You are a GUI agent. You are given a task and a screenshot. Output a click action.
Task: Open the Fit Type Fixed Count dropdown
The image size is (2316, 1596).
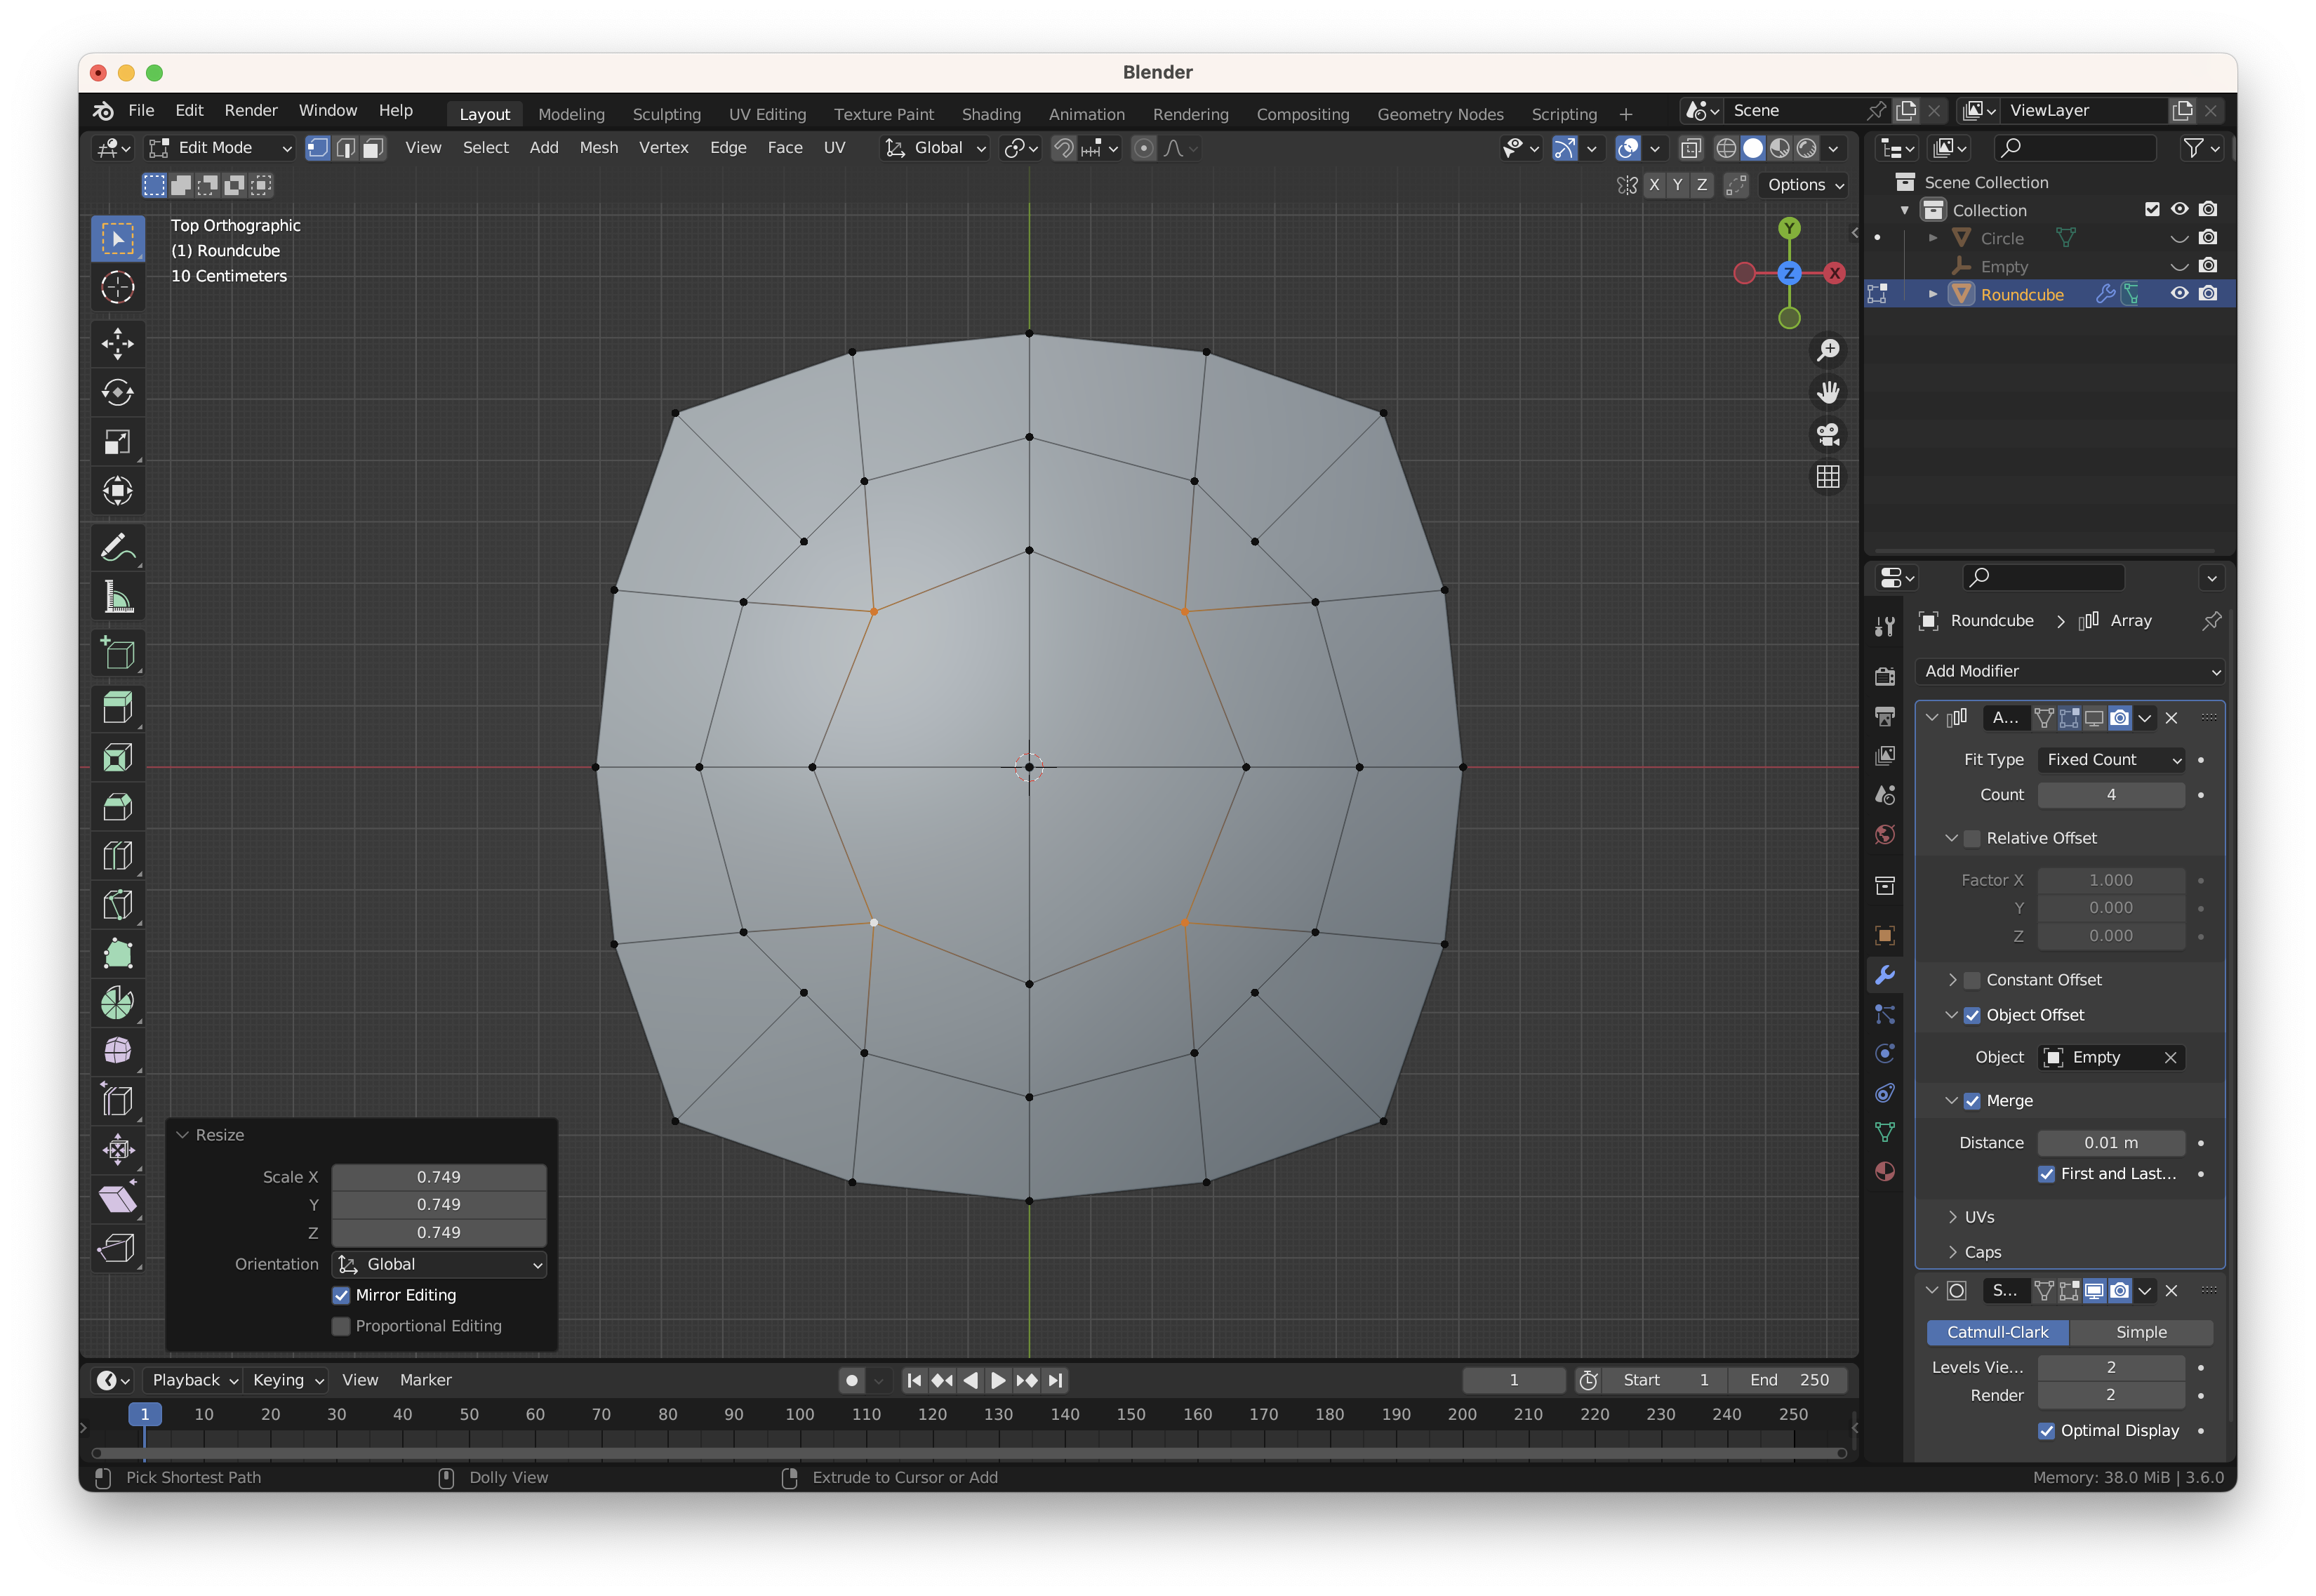click(2111, 760)
